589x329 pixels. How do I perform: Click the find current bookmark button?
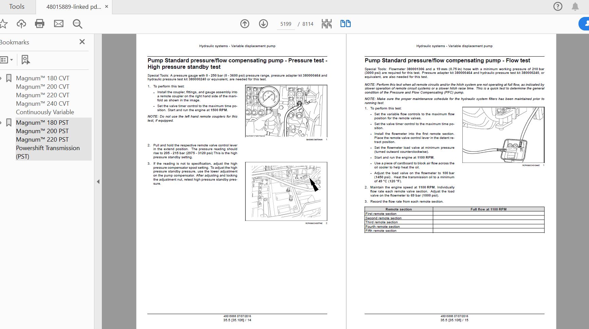[25, 60]
